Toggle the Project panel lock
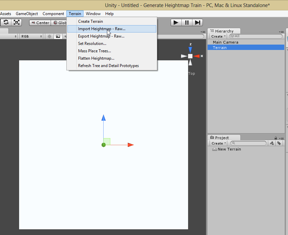The height and width of the screenshot is (235, 288). tap(276, 138)
